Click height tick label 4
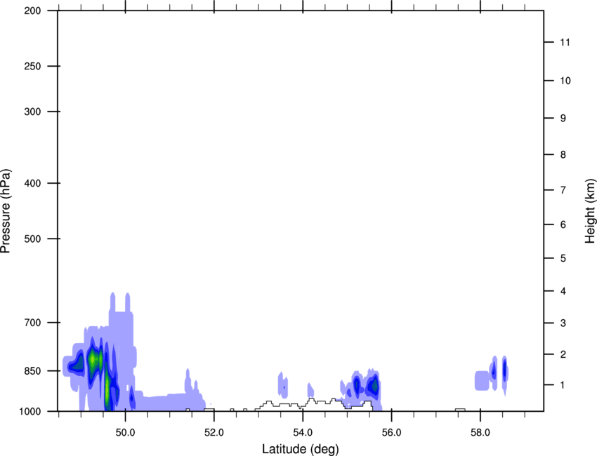Viewport: 597px width, 456px height. click(x=563, y=291)
